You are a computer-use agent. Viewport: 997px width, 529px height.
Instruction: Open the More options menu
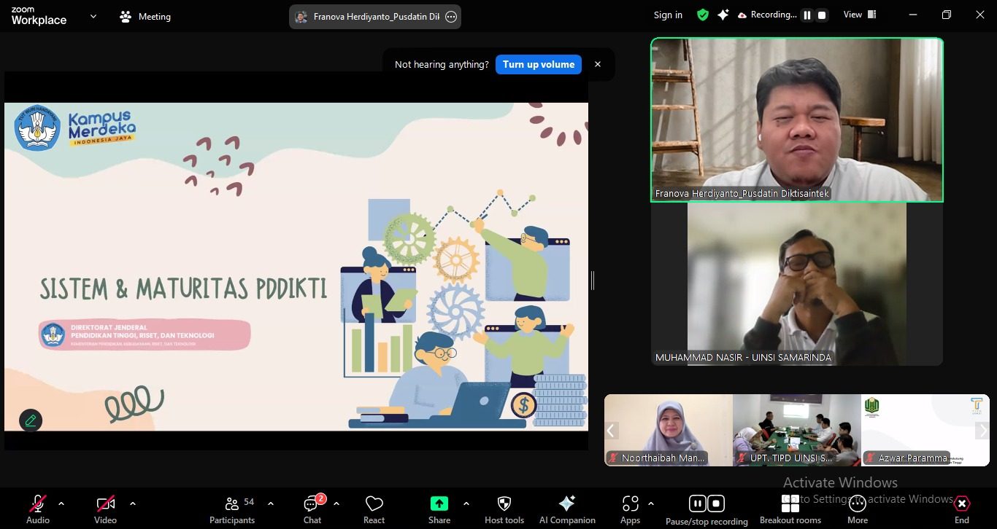858,509
